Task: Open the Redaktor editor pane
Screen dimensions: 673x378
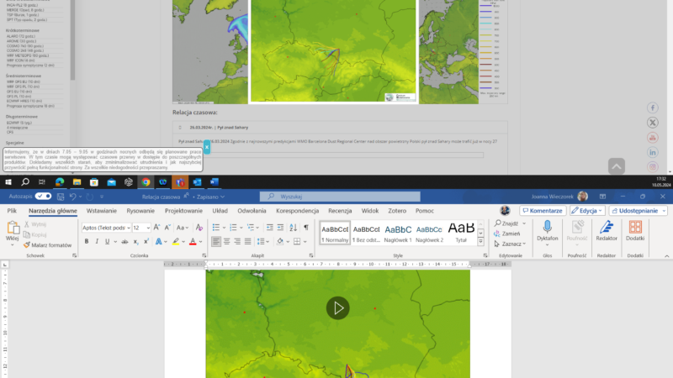Action: click(x=607, y=231)
